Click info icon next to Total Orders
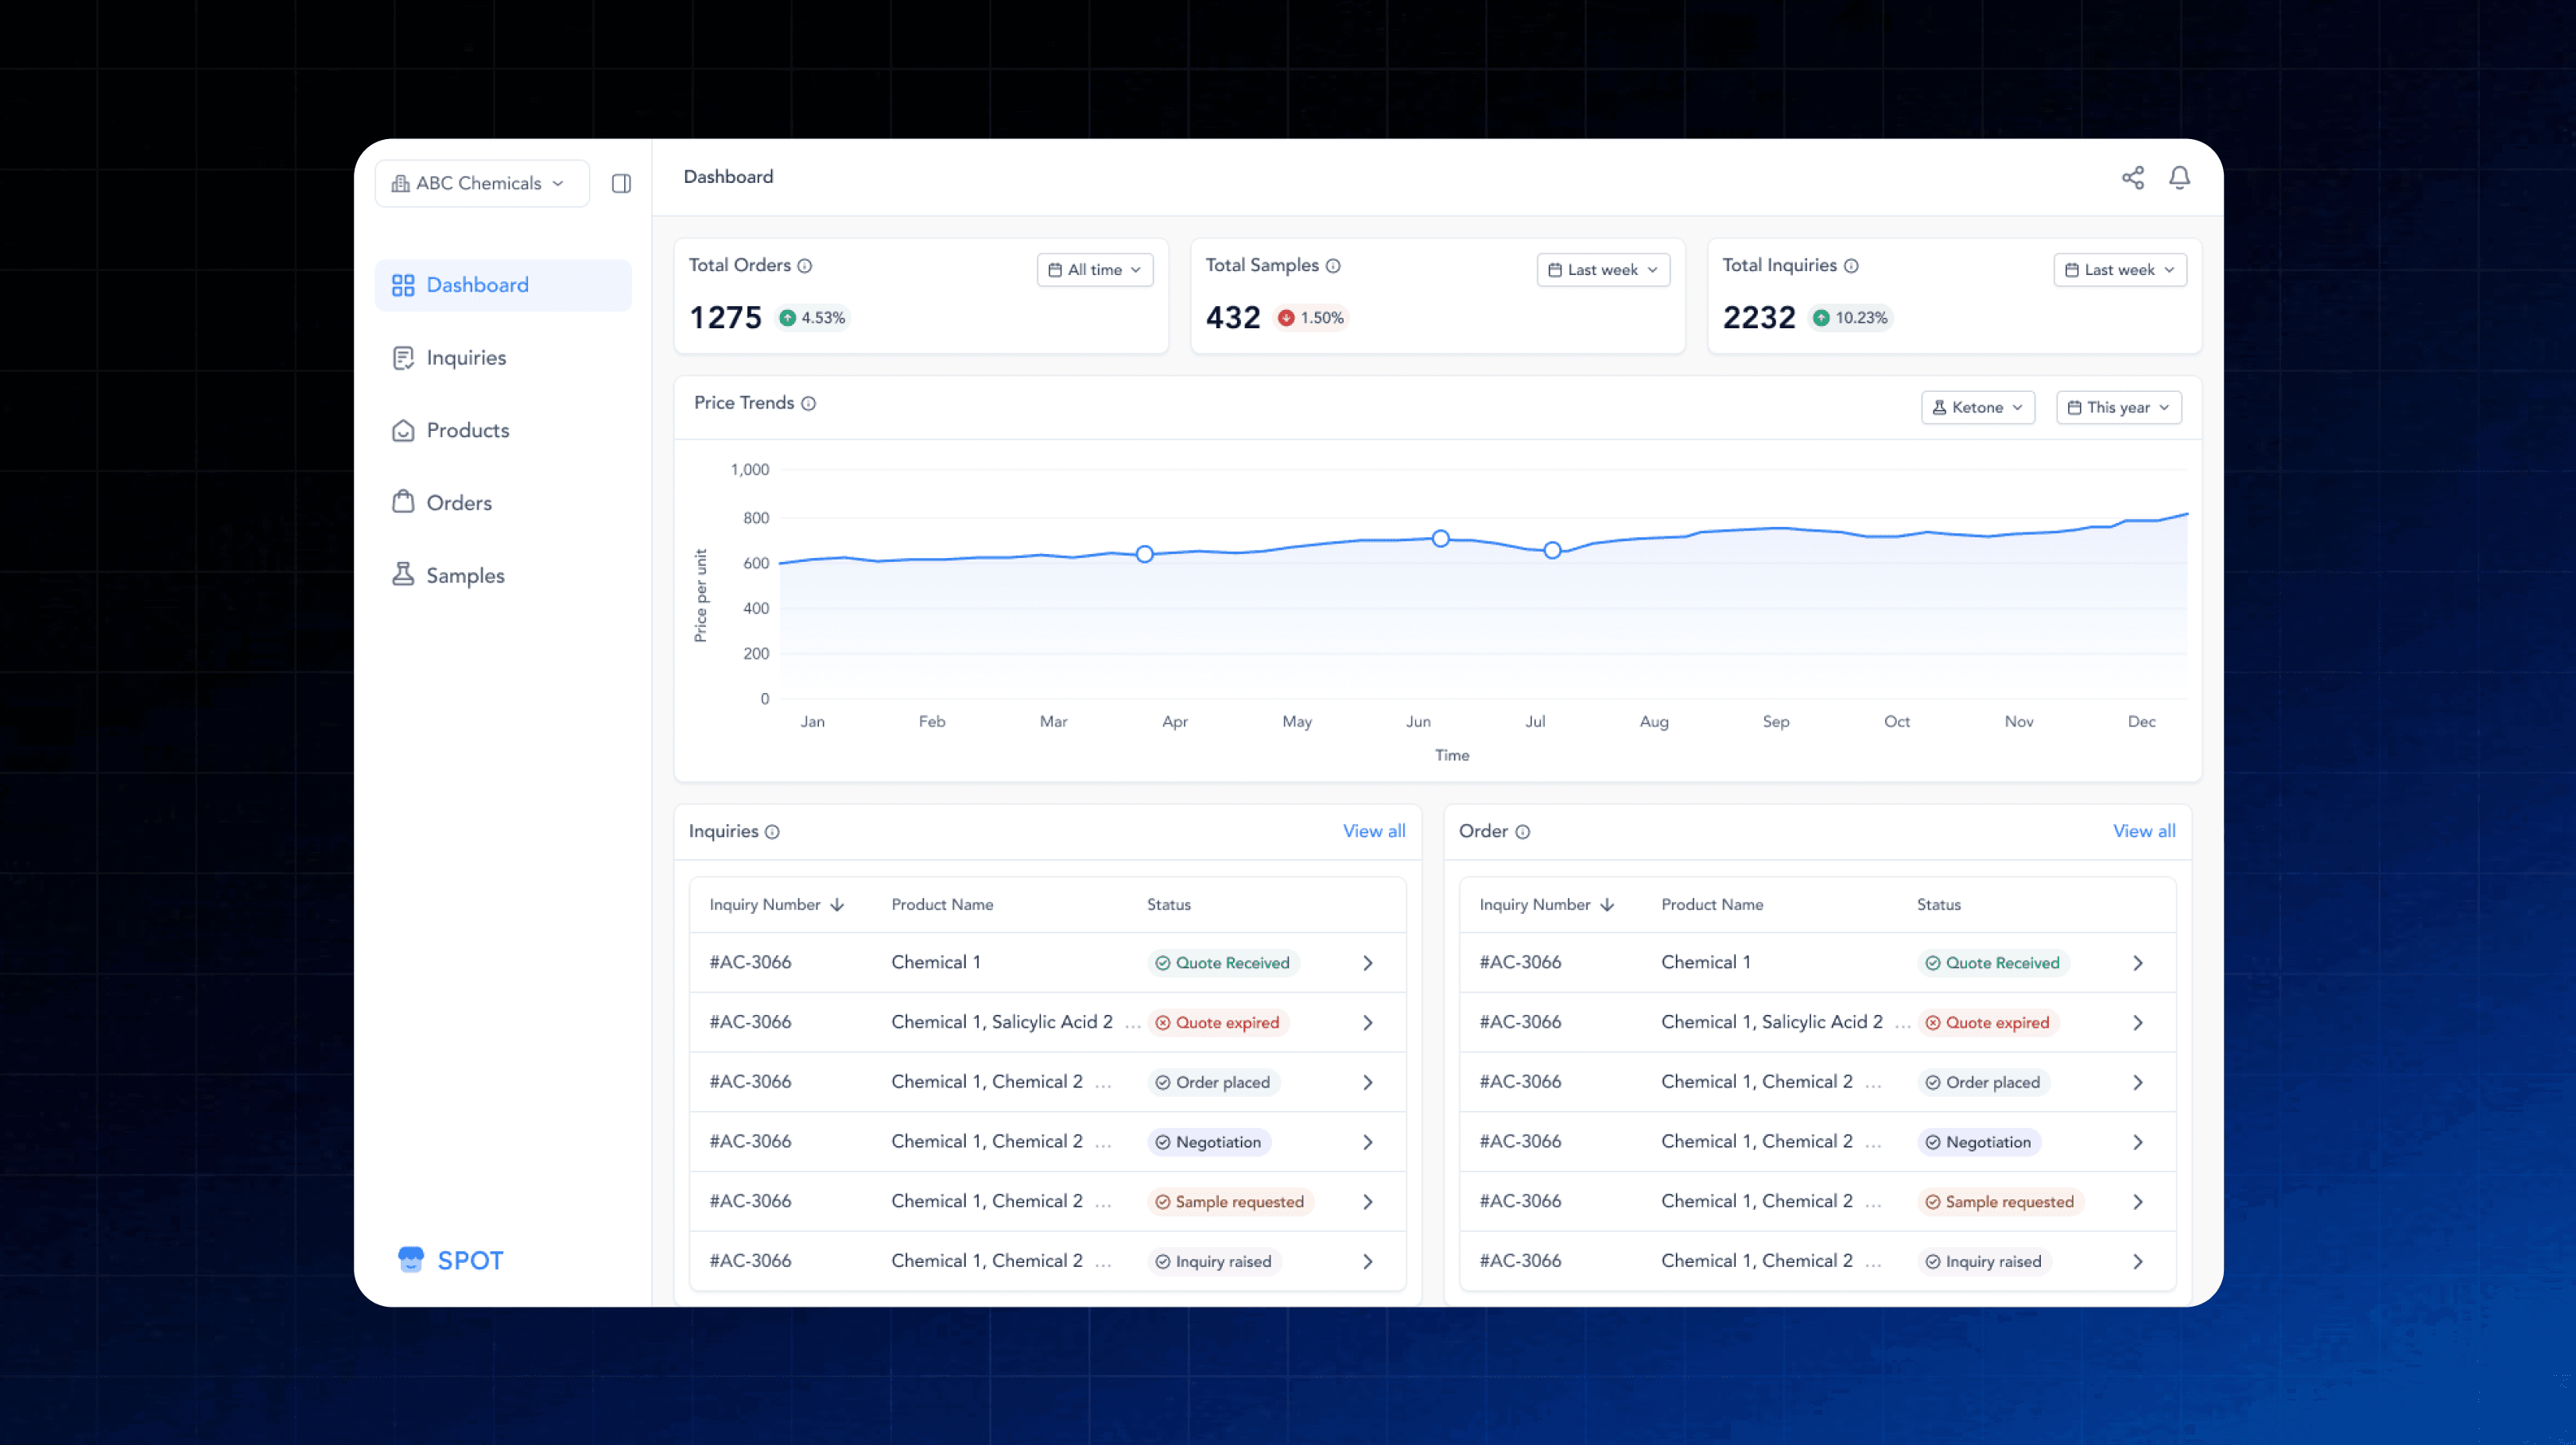Screen dimensions: 2576x1445 (x=805, y=266)
